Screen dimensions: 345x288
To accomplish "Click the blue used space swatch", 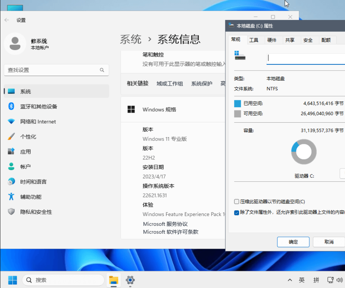I will pyautogui.click(x=238, y=103).
